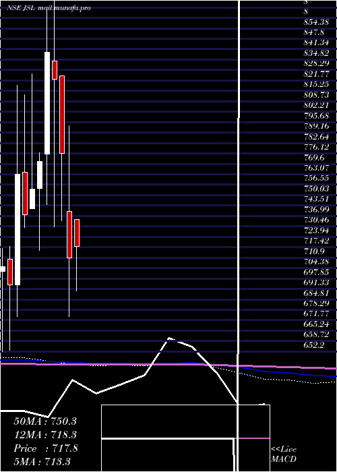The height and width of the screenshot is (472, 337).
Task: Choose the 789.16 axis label
Action: pos(316,127)
